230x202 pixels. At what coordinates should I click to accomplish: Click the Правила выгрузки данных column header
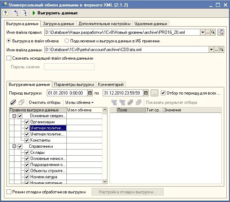click(38, 110)
